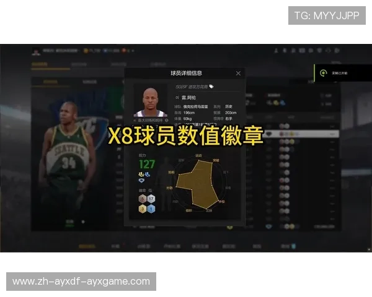
Task: Close the 球员详细信息 dialog
Action: [x=238, y=74]
